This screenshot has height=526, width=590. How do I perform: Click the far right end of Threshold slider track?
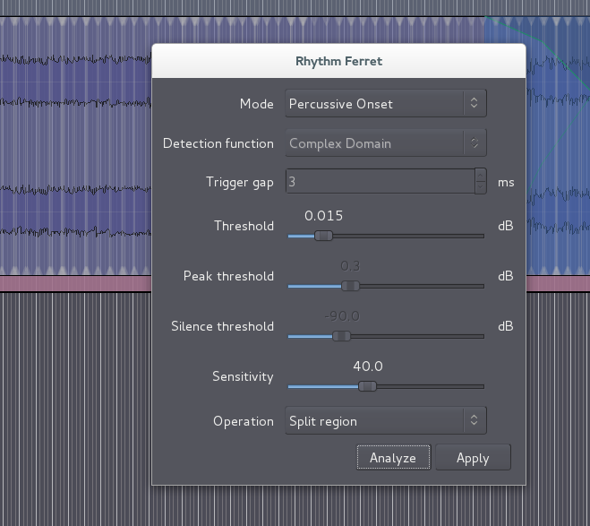click(481, 236)
